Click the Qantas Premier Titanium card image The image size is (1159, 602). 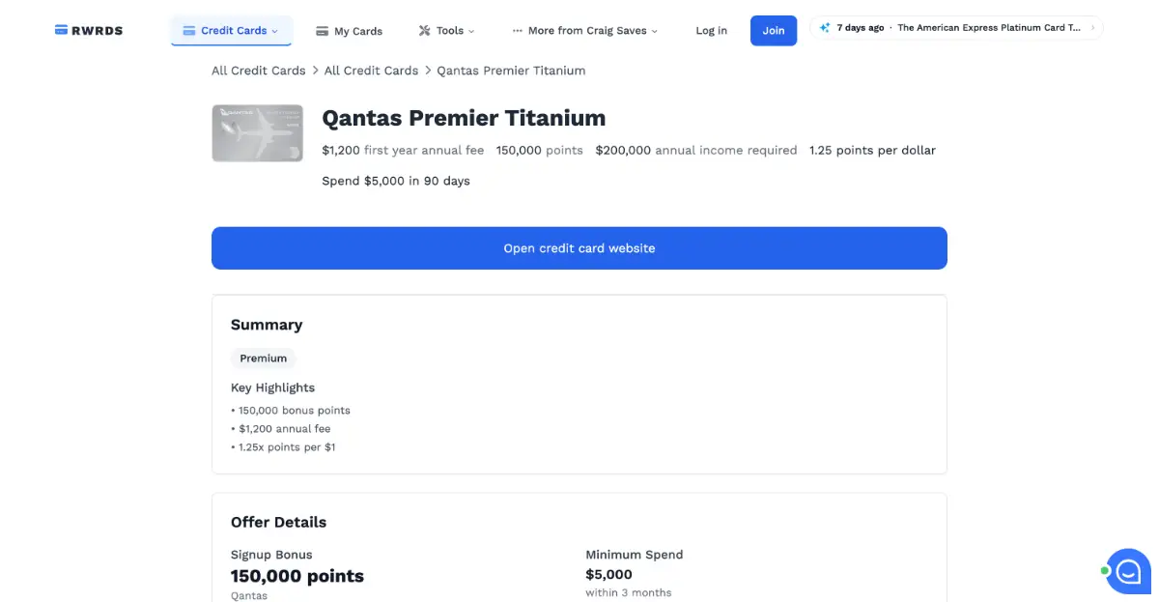[x=257, y=133]
